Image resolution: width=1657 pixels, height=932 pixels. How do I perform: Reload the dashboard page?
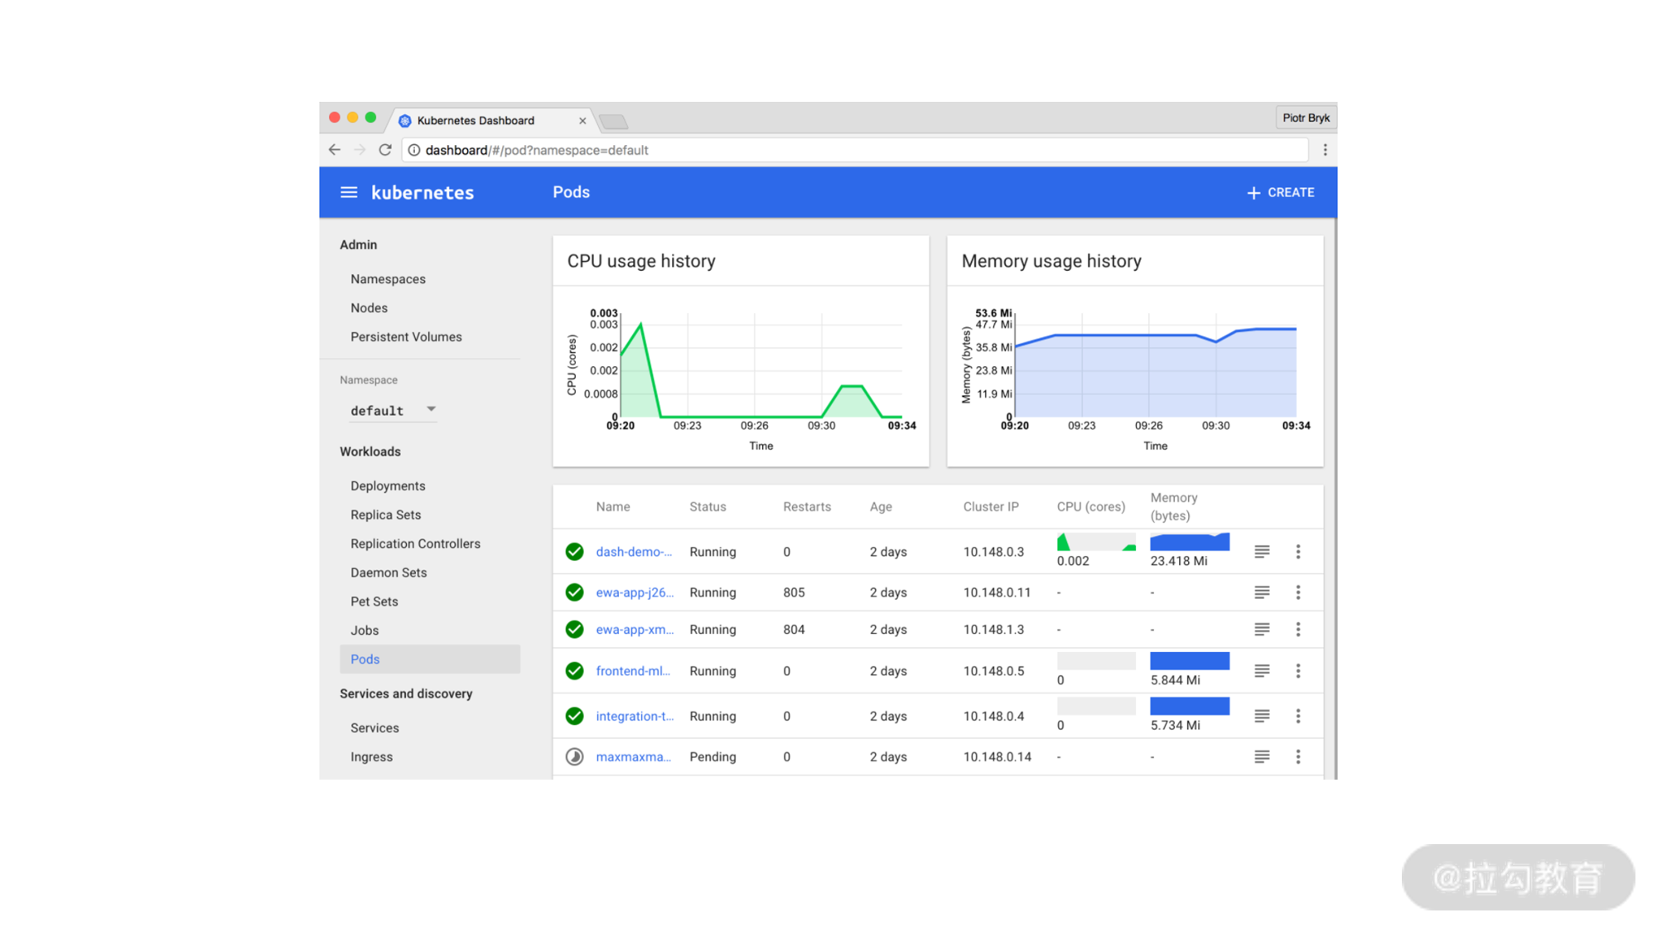pos(385,150)
